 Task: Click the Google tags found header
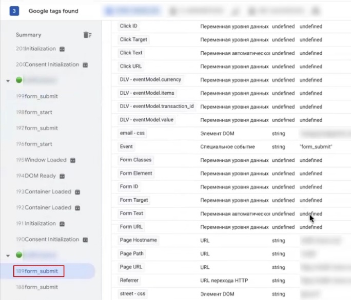point(53,11)
